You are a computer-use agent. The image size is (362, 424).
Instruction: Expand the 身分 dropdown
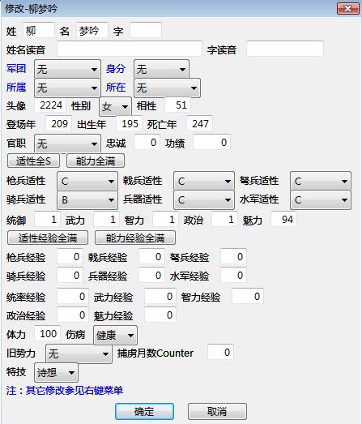(161, 69)
